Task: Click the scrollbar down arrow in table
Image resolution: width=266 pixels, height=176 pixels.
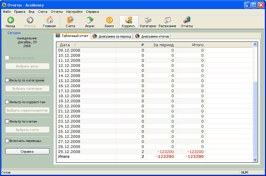Action: [255, 159]
